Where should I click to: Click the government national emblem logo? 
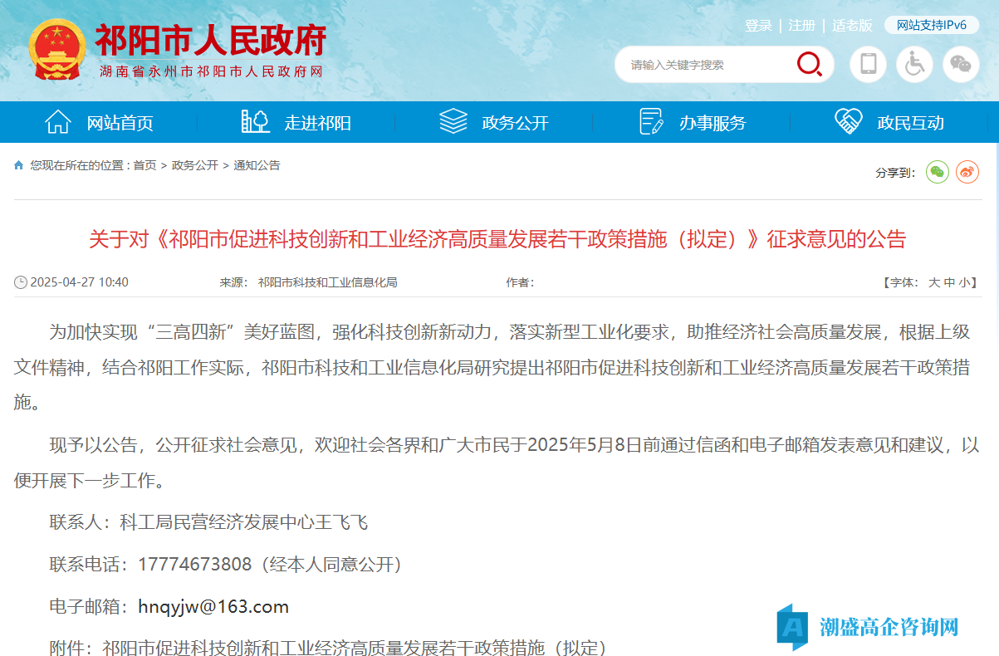[56, 48]
